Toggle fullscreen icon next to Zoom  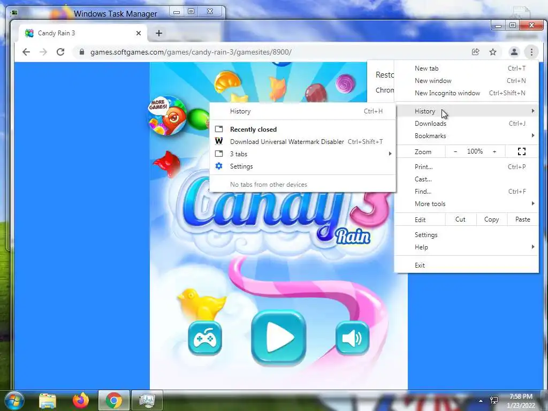tap(522, 151)
